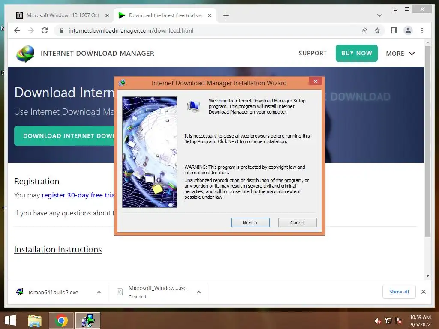Minimize the Chrome window
Viewport: 439px width, 329px height.
click(395, 9)
